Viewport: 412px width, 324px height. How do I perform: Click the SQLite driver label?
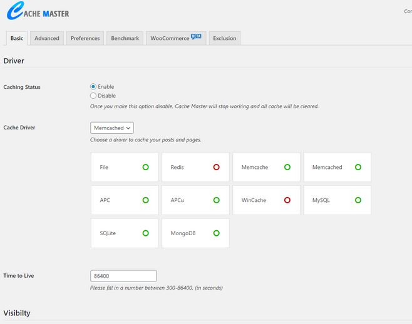click(x=108, y=233)
